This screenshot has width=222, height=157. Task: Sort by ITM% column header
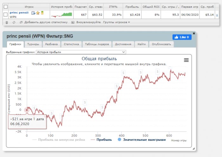click(113, 7)
